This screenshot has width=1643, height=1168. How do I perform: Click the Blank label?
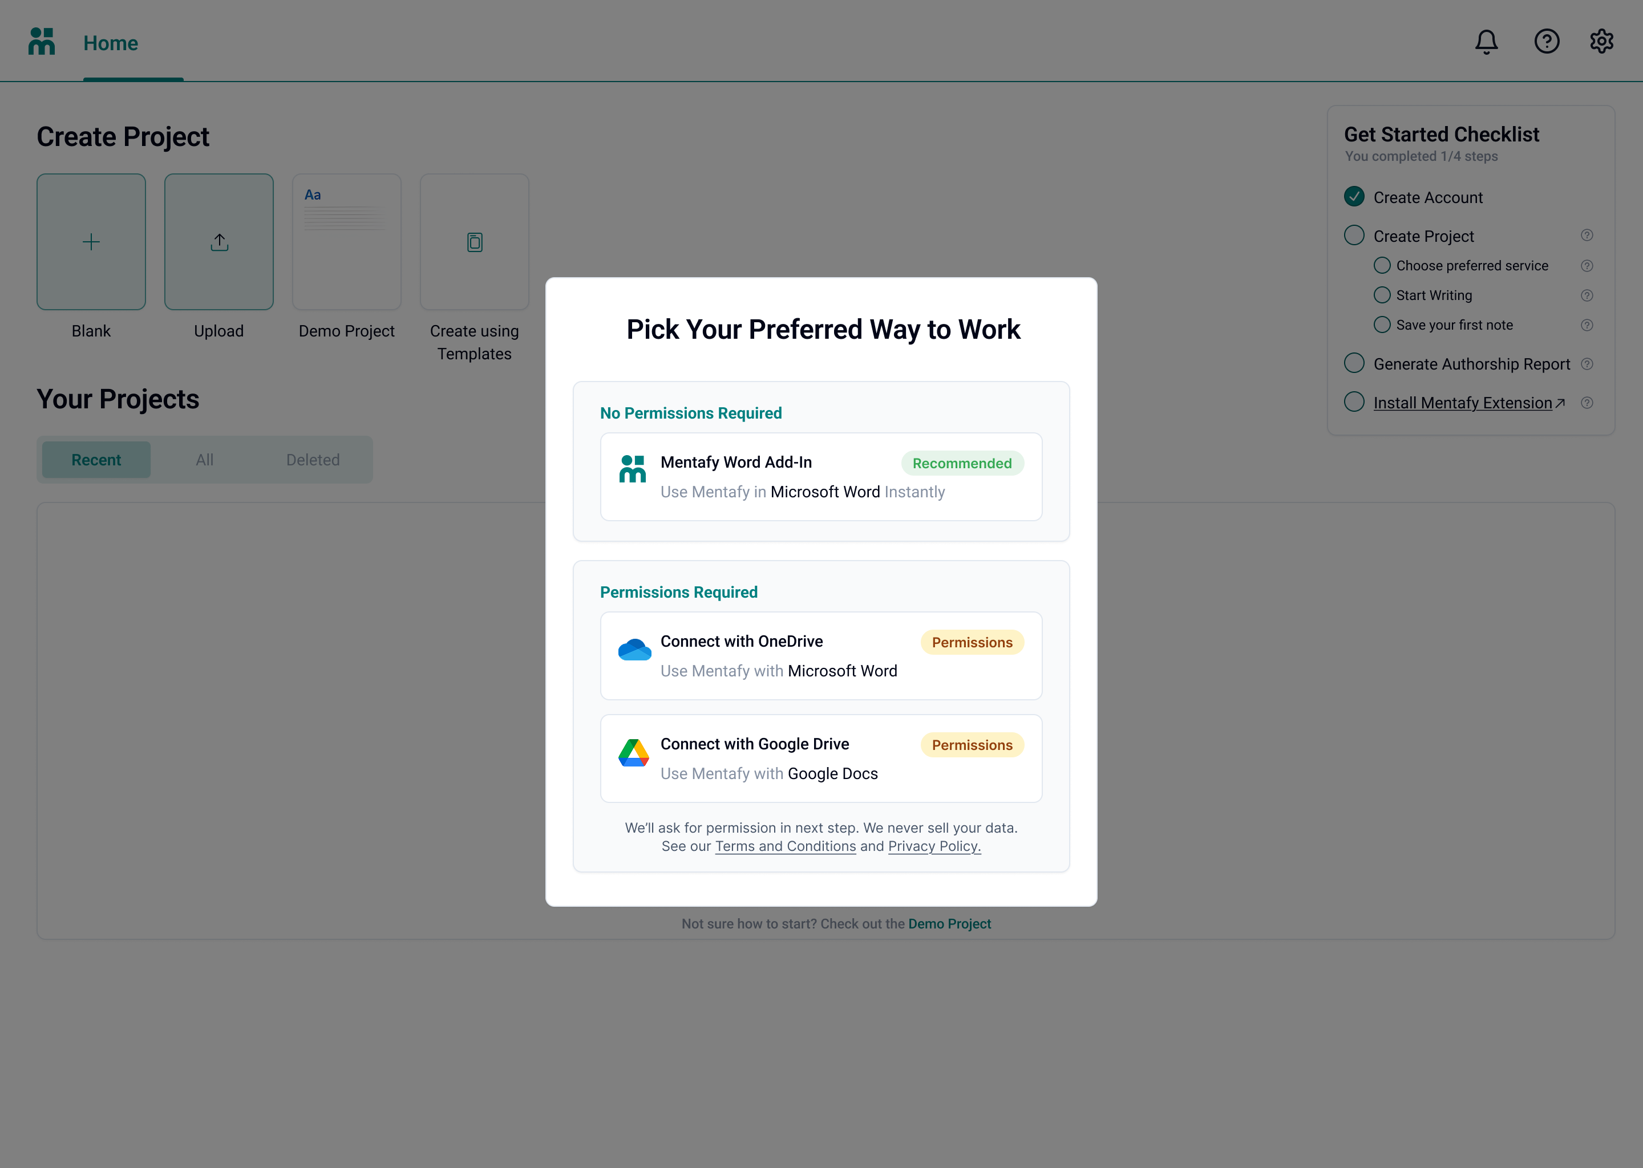(x=91, y=331)
